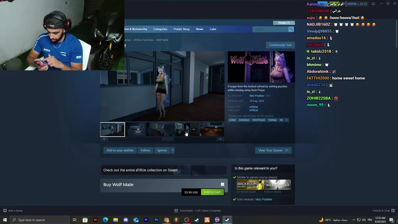
Task: Open the Ignore options dropdown arrow
Action: coord(173,150)
